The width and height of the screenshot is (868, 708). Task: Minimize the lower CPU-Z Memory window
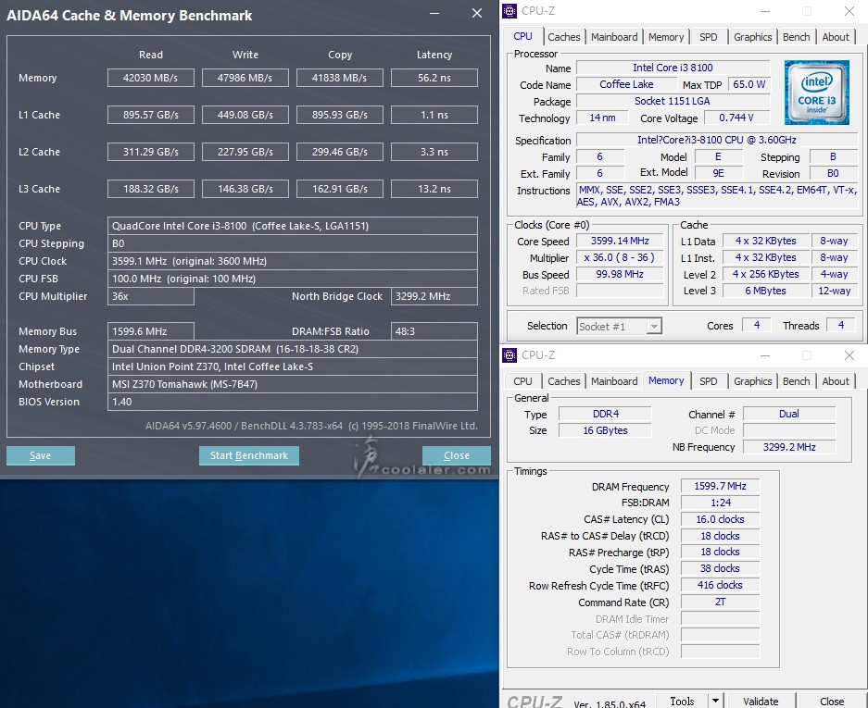[765, 355]
